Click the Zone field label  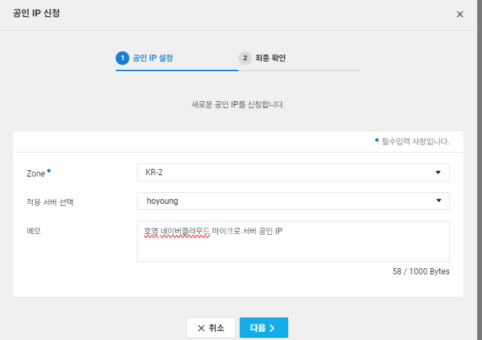pos(36,174)
